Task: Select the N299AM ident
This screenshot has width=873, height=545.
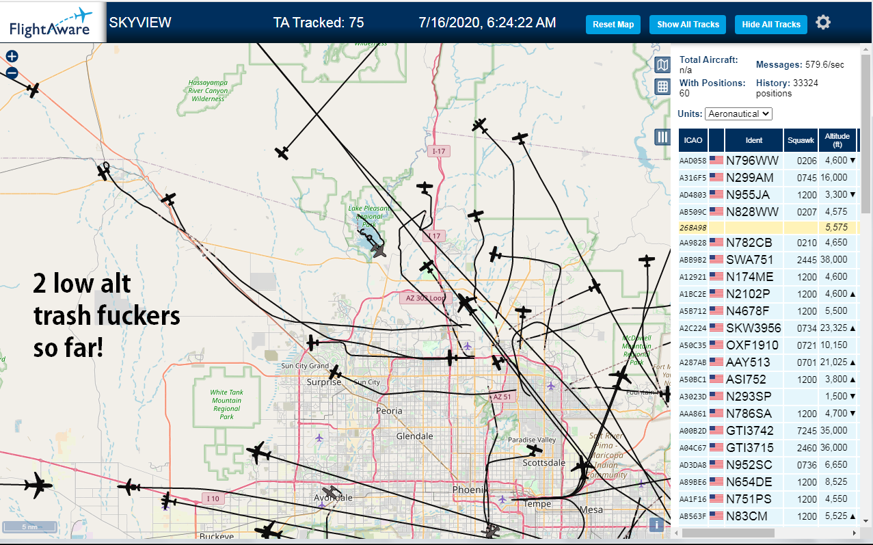Action: pyautogui.click(x=750, y=177)
